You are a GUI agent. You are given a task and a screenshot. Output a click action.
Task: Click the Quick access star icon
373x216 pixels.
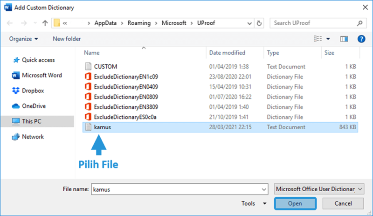point(16,60)
